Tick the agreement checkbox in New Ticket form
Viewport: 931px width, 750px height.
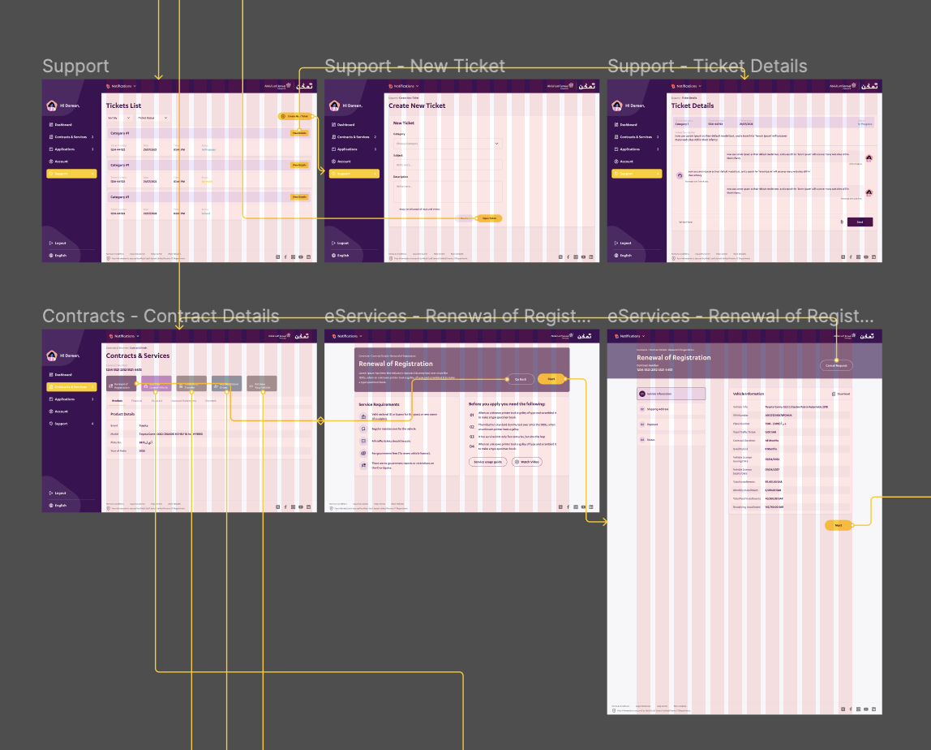[x=396, y=209]
